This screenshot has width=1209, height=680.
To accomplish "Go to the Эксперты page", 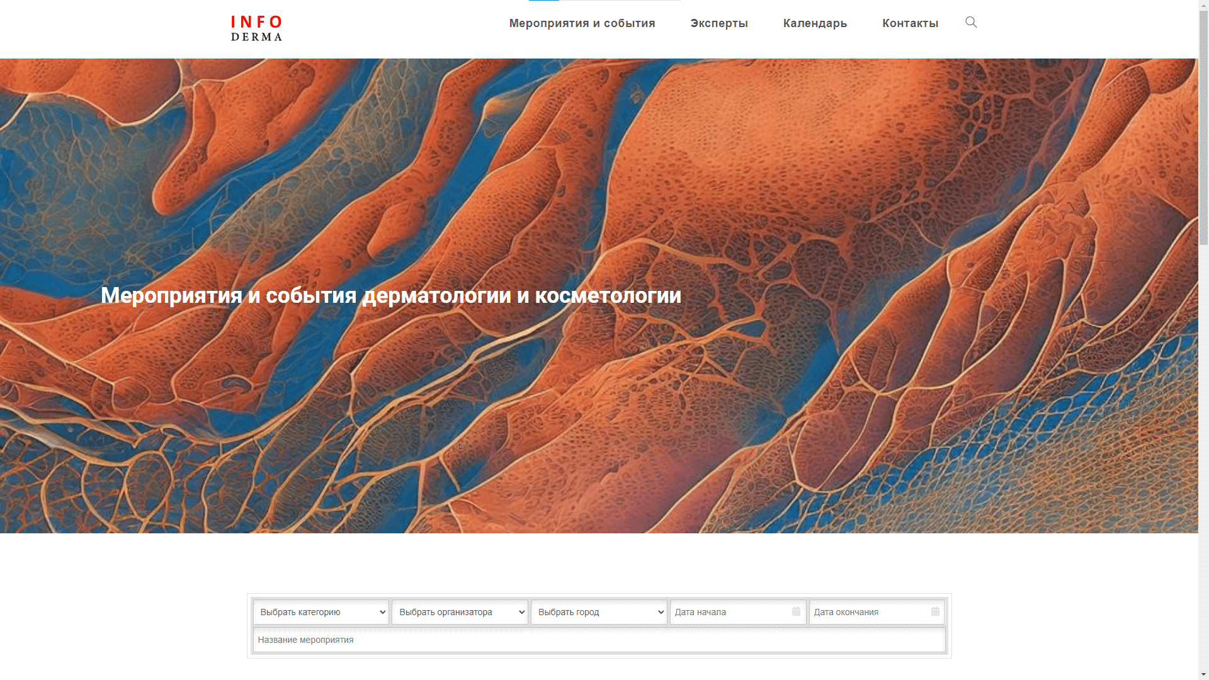I will (718, 23).
